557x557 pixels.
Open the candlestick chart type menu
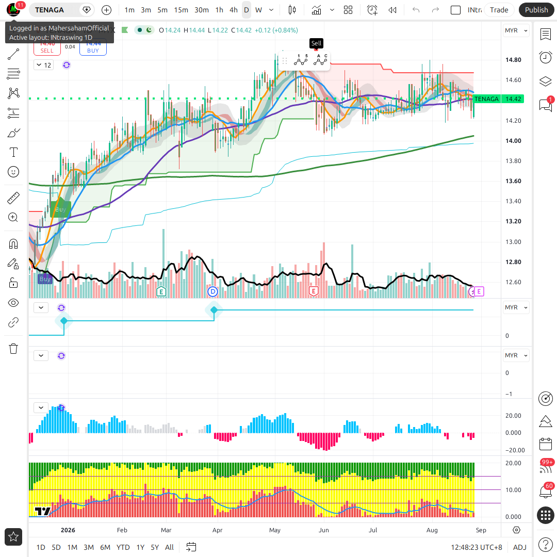pyautogui.click(x=292, y=10)
